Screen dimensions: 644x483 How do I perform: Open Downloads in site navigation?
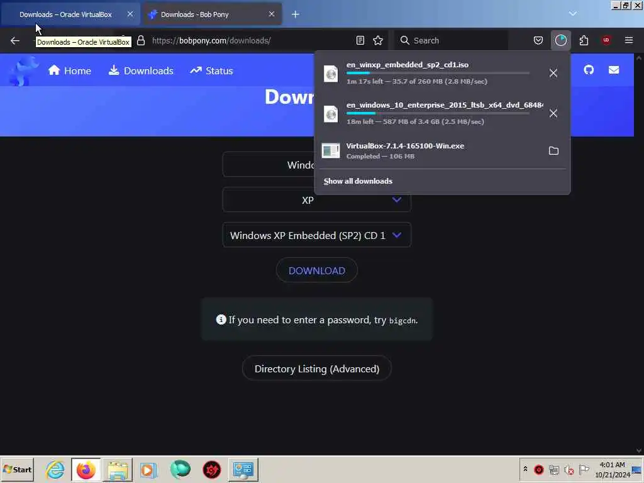[141, 70]
